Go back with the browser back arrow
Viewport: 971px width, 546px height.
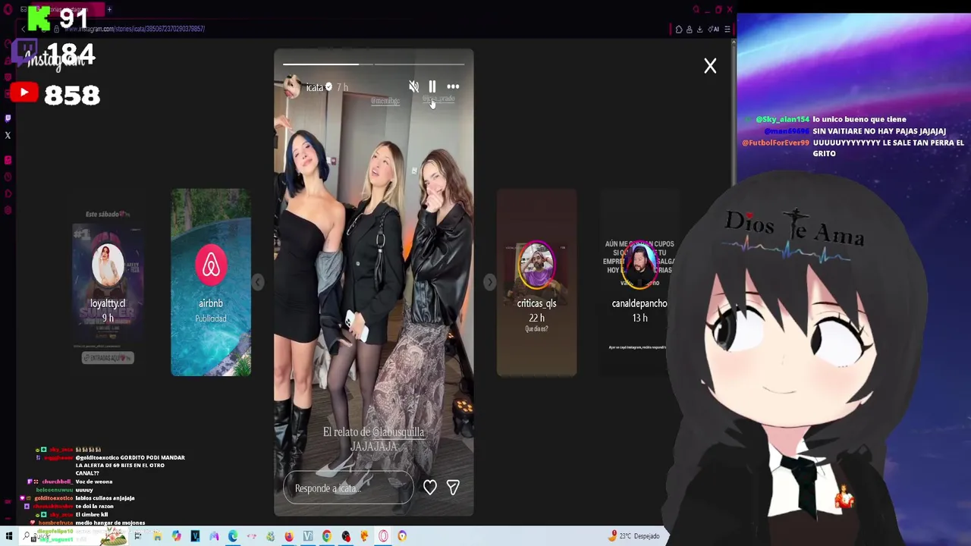[x=23, y=29]
